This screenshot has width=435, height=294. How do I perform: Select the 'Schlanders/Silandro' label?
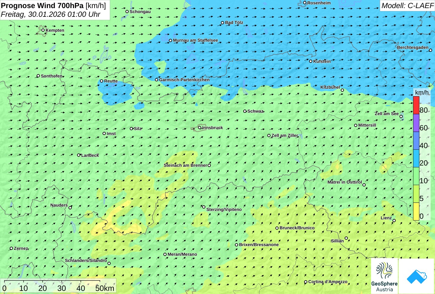pos(86,260)
